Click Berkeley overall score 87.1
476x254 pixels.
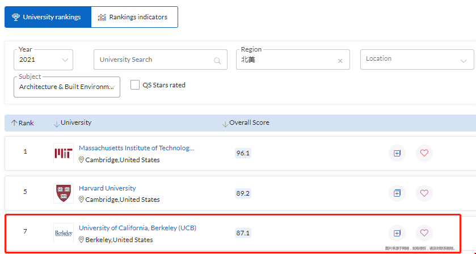click(243, 233)
